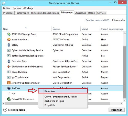Click the vertical scrollbar thumb

(x=125, y=72)
